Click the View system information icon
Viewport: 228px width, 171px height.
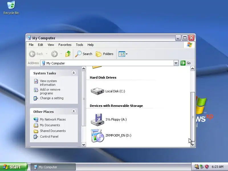click(x=36, y=81)
